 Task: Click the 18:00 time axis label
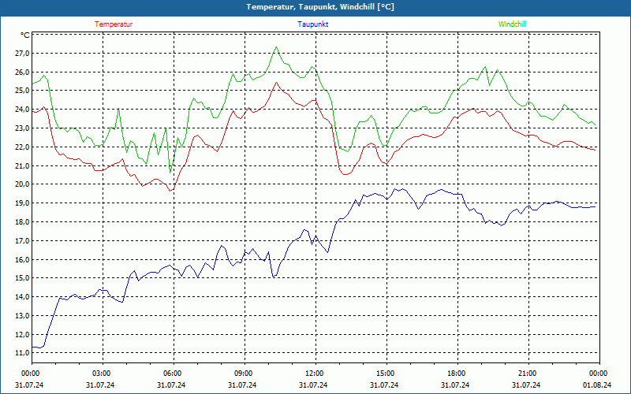point(457,374)
